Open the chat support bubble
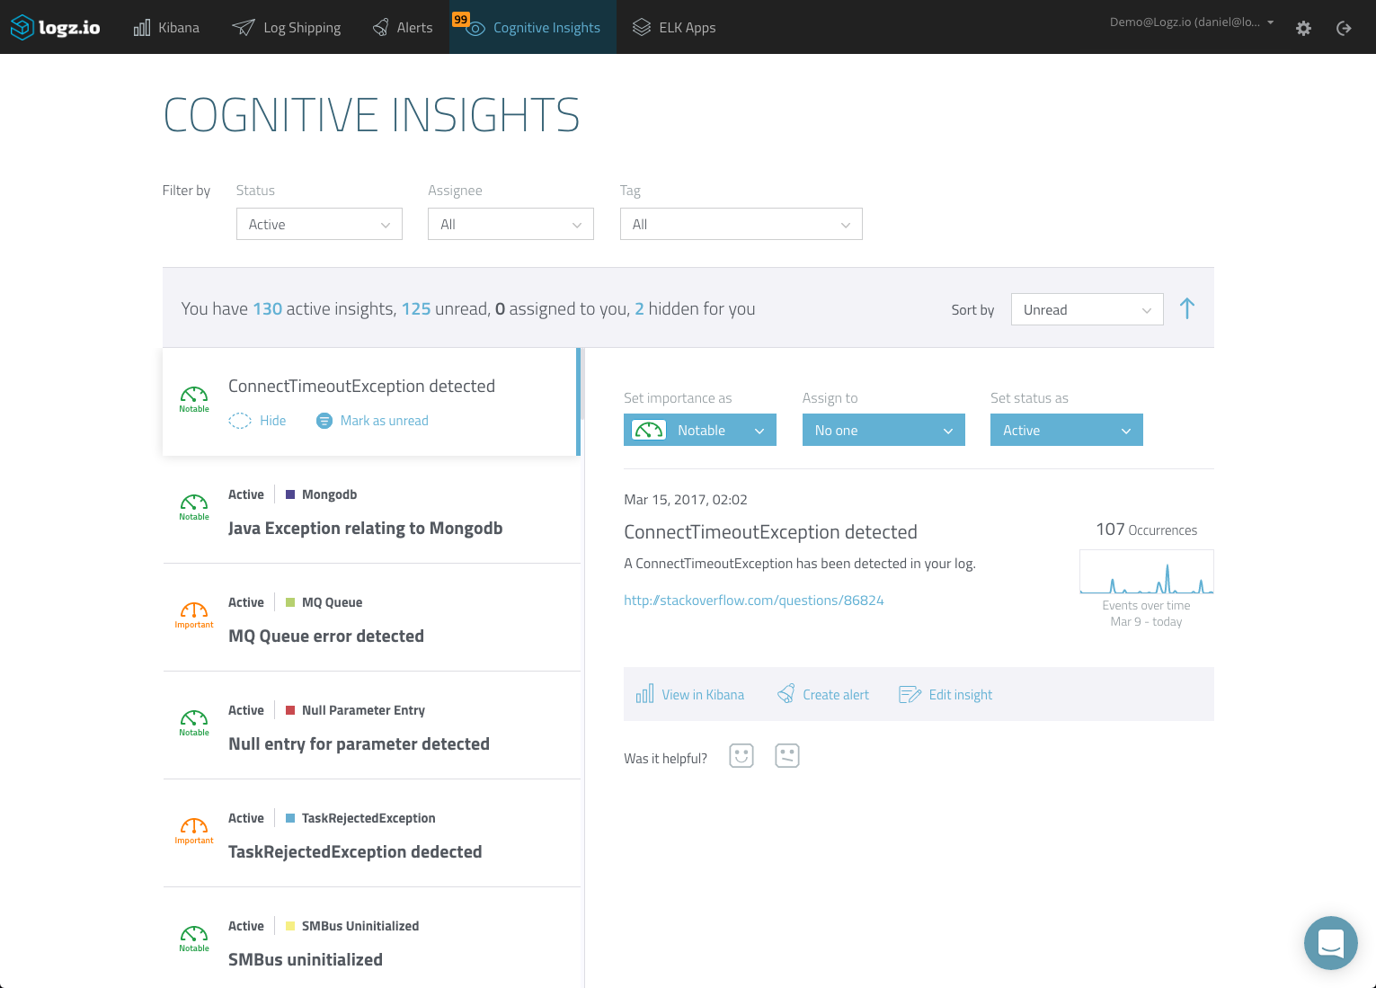The image size is (1376, 988). (1330, 942)
